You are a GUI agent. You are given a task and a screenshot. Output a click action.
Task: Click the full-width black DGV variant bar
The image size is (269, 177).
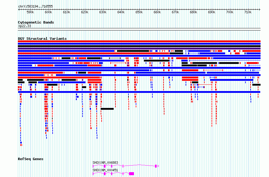click(x=139, y=46)
